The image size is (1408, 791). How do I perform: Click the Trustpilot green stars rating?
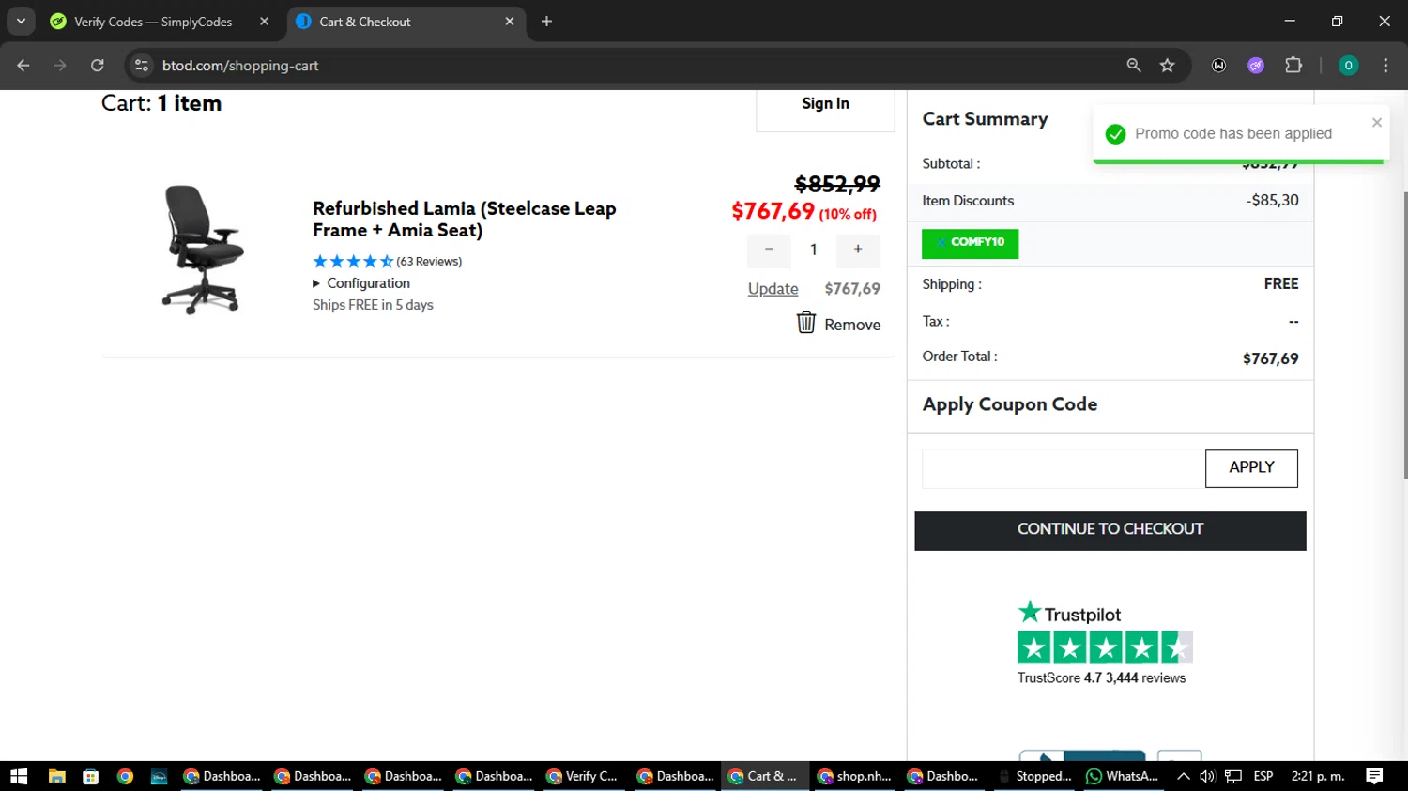pyautogui.click(x=1105, y=647)
